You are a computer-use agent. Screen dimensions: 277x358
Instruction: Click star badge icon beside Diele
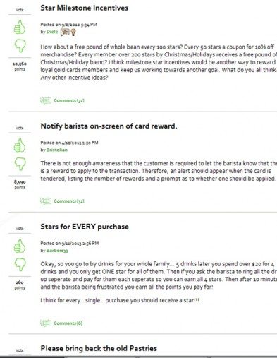65,32
